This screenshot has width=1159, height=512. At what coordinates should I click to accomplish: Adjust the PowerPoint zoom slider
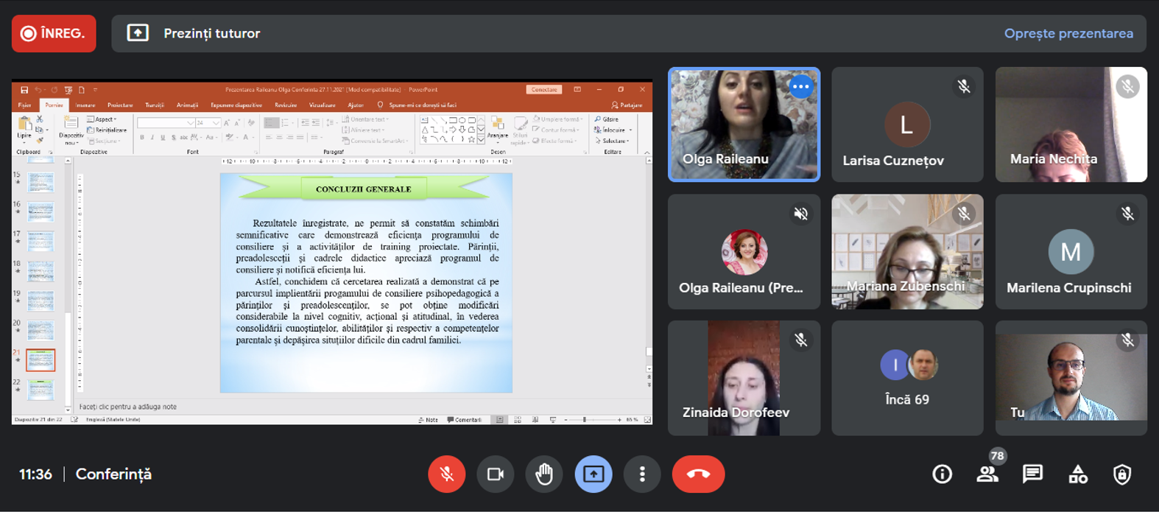pyautogui.click(x=585, y=420)
